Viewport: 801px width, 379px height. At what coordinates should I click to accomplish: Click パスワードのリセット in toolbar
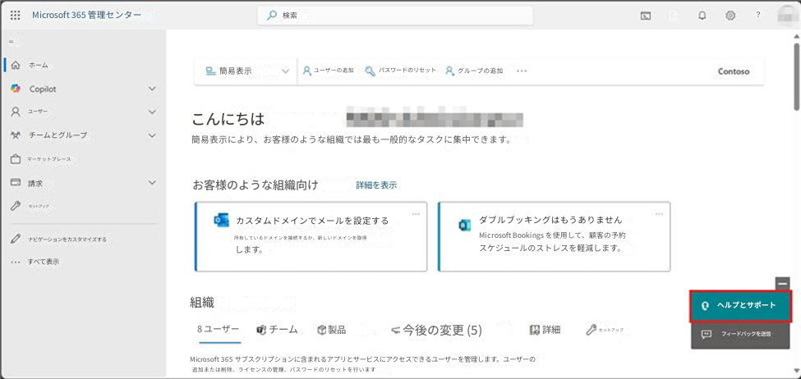[401, 71]
